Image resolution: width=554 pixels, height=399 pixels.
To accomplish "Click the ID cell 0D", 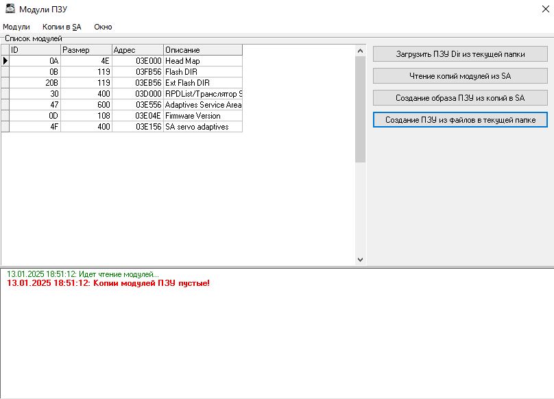I will (x=35, y=116).
